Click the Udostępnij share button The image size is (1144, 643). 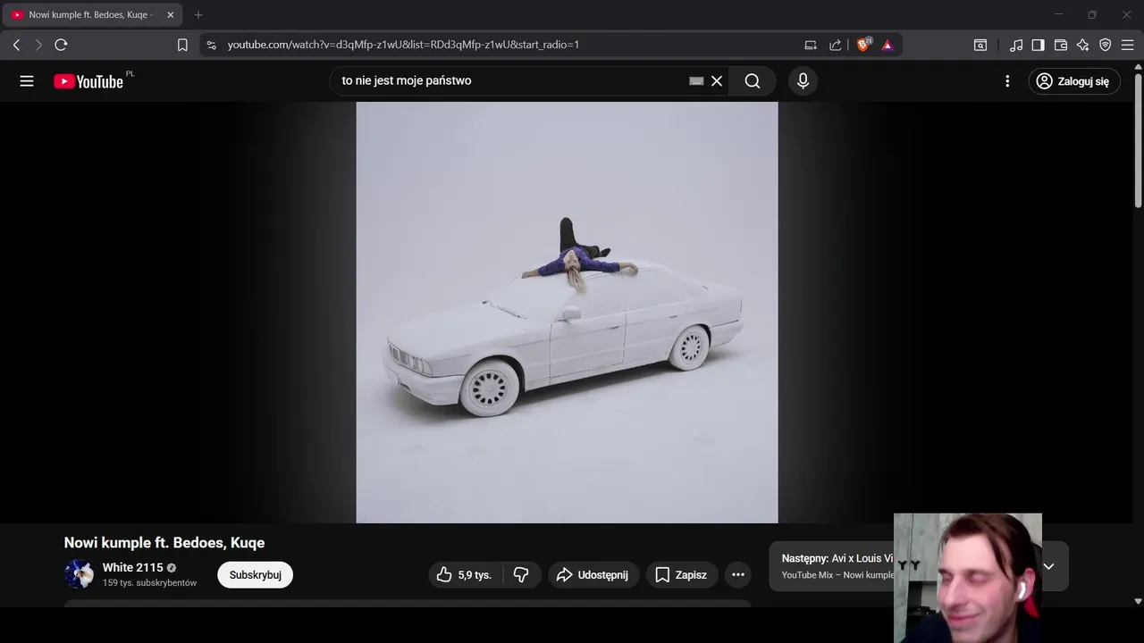point(593,575)
